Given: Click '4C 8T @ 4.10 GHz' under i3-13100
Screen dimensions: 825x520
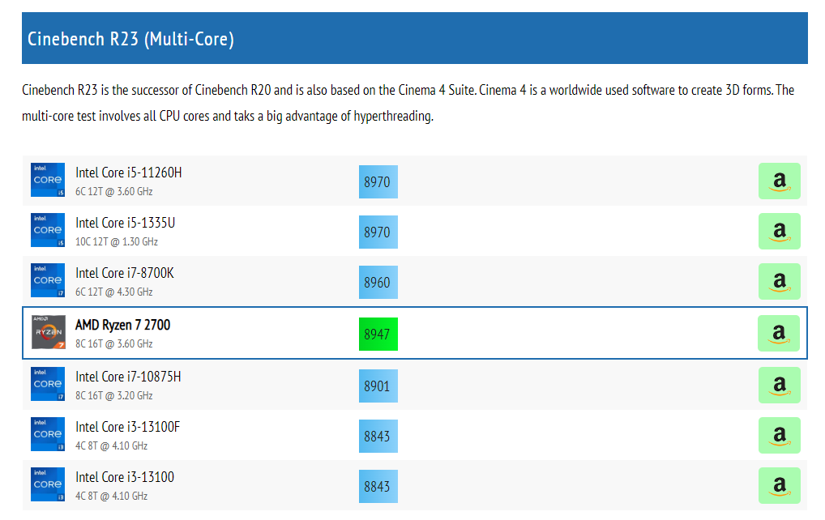Looking at the screenshot, I should pyautogui.click(x=111, y=496).
